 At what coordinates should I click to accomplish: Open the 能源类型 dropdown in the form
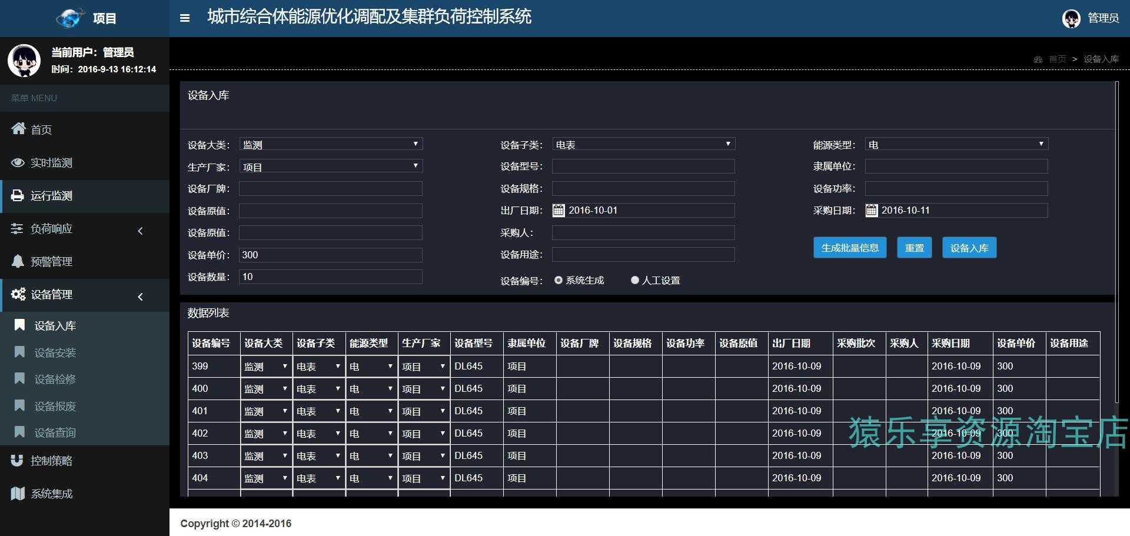[x=956, y=144]
